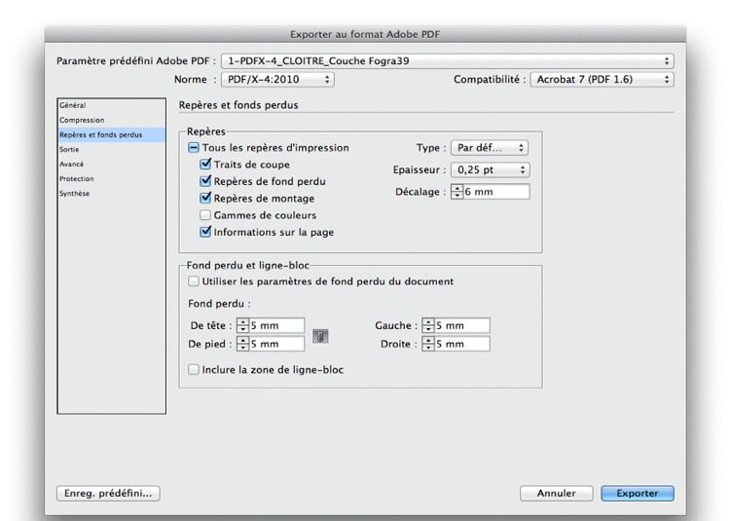The image size is (730, 521).
Task: Click the Gauche 5 mm field
Action: (x=461, y=325)
